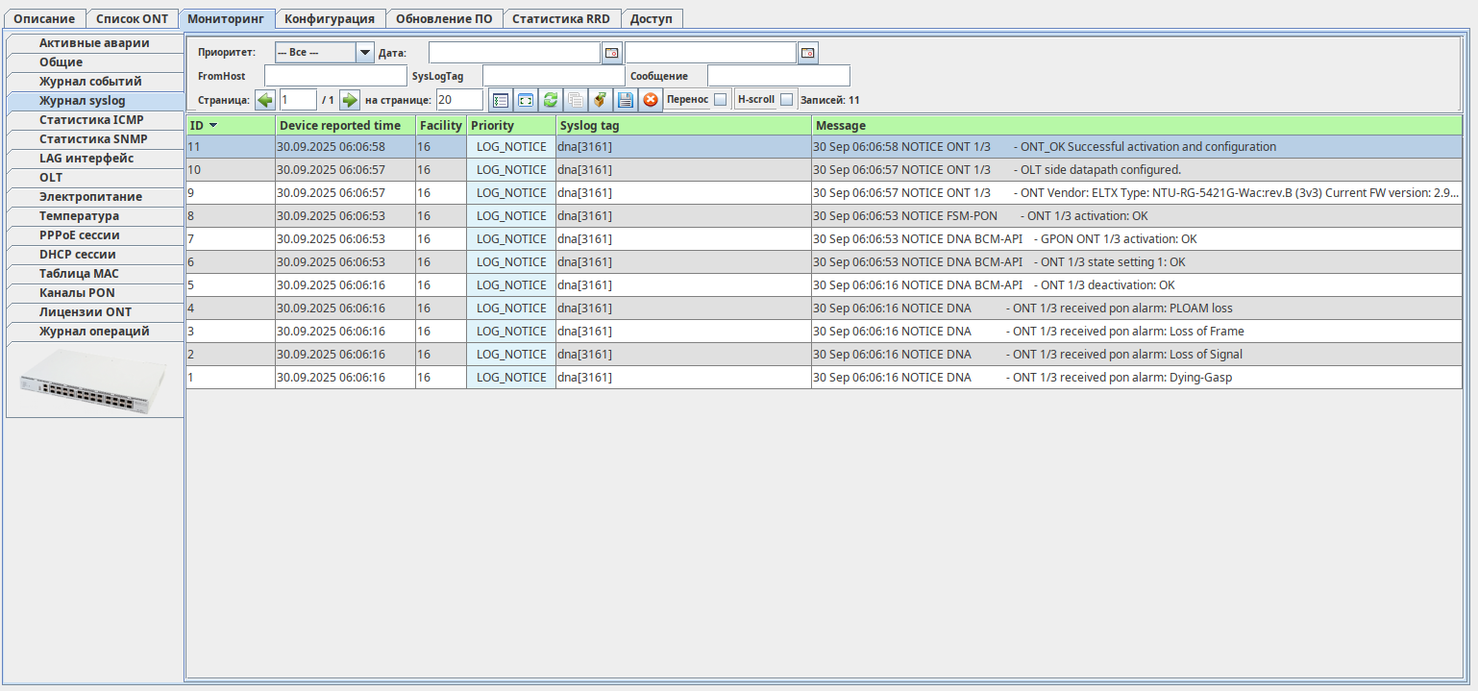1478x691 pixels.
Task: Click the save floppy disk icon
Action: tap(625, 100)
